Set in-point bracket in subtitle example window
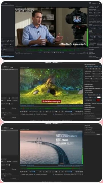The height and width of the screenshot is (183, 103). [44, 112]
